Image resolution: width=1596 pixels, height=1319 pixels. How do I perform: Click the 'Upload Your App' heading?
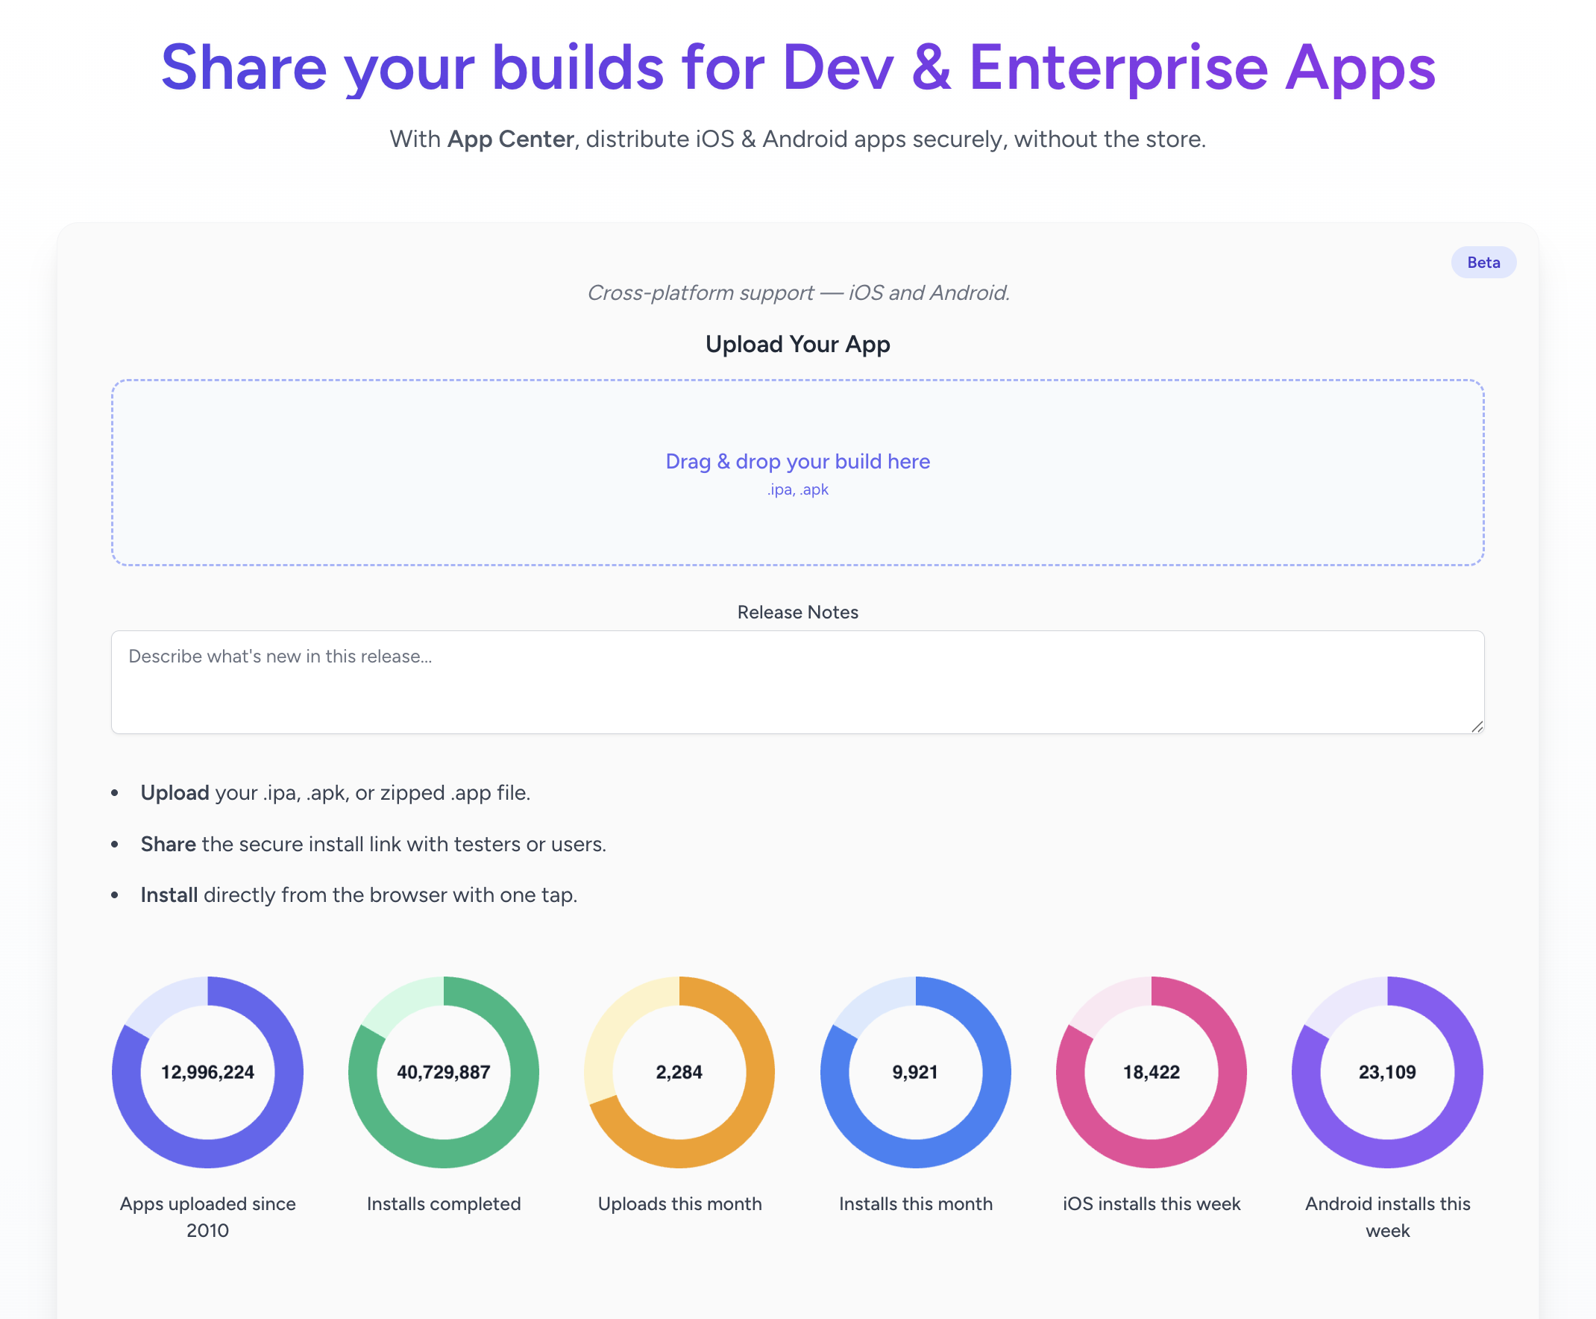click(x=797, y=344)
